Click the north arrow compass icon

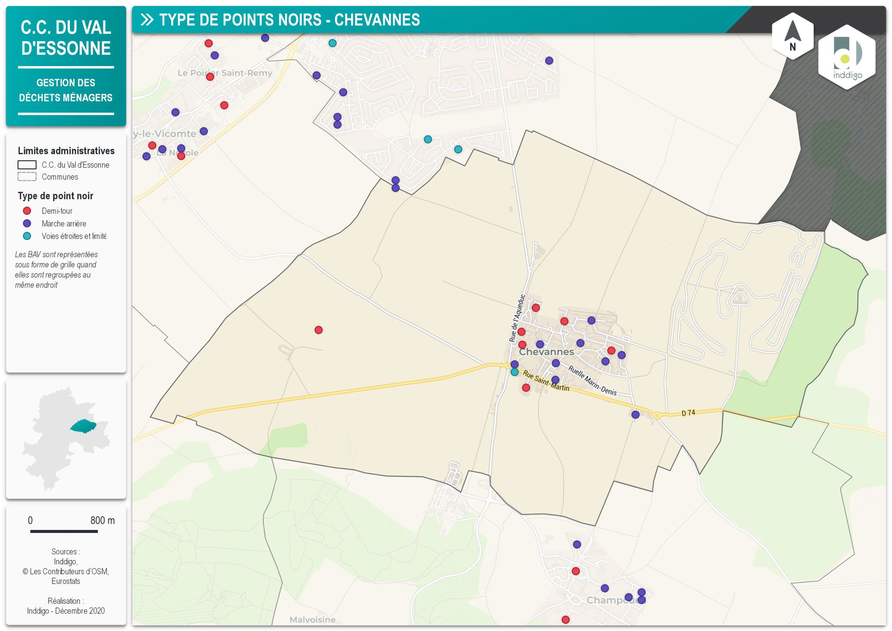793,36
